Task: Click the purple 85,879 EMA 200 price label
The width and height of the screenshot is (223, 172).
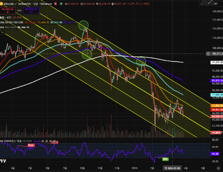Action: [x=217, y=80]
